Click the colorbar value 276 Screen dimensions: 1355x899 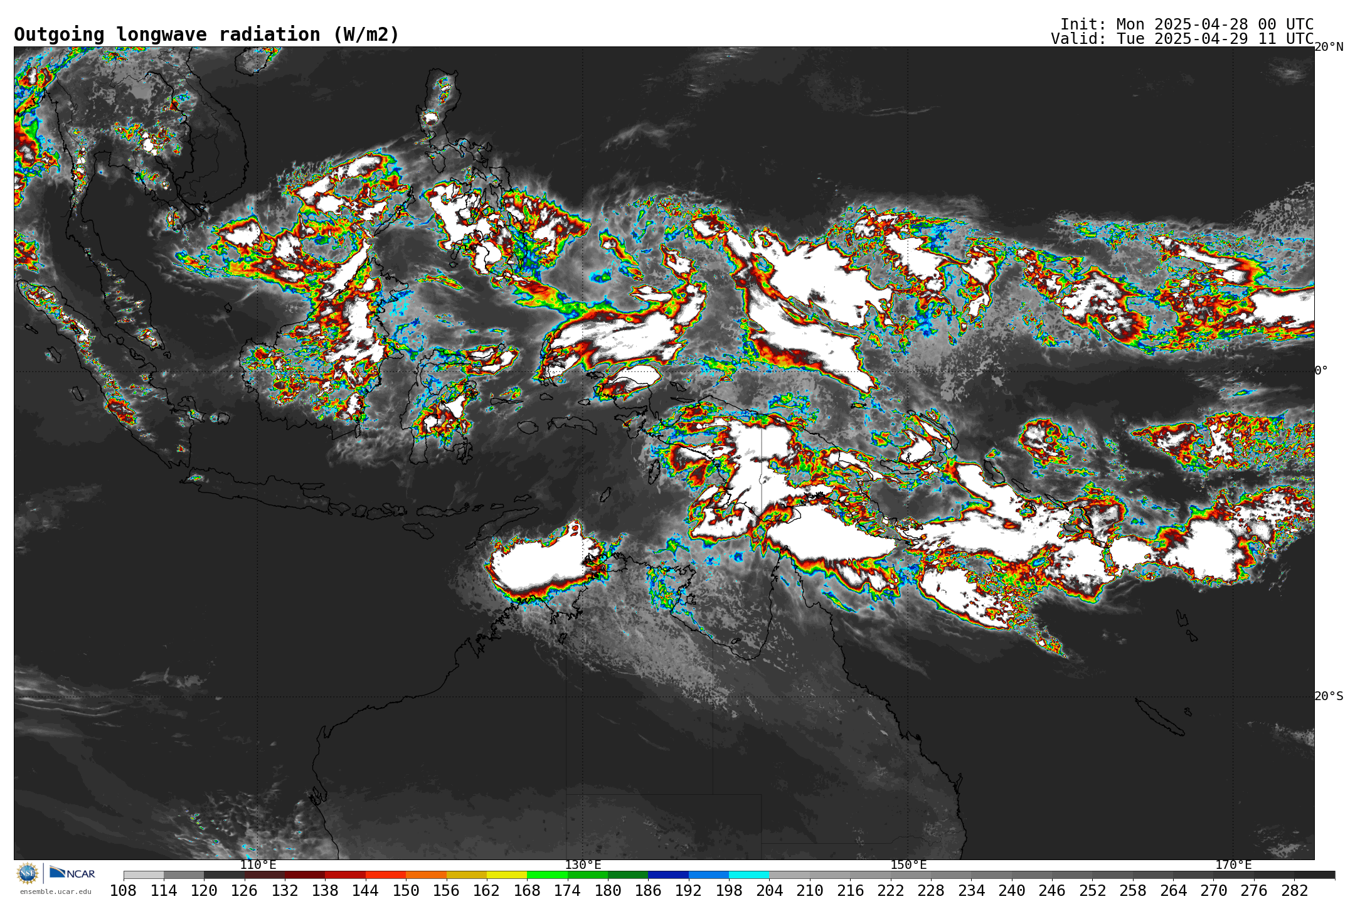click(1253, 890)
